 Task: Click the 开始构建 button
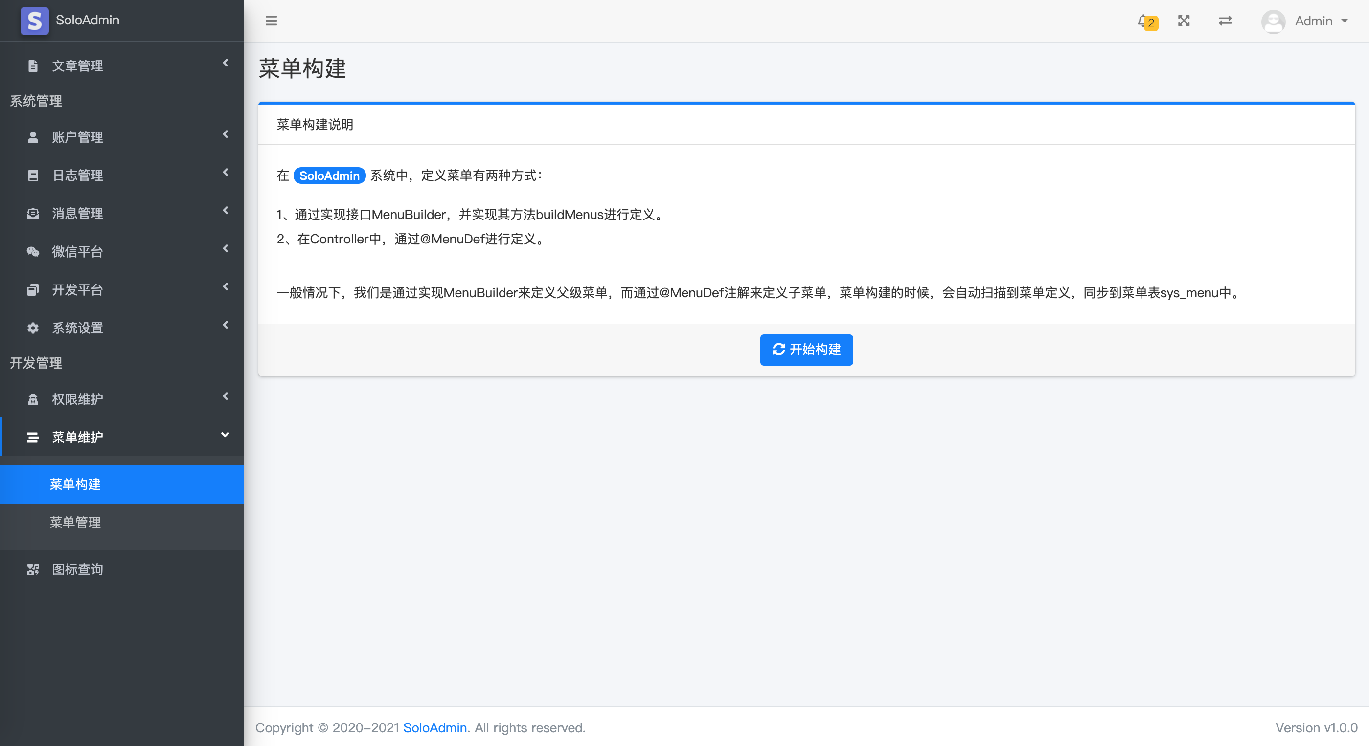806,350
